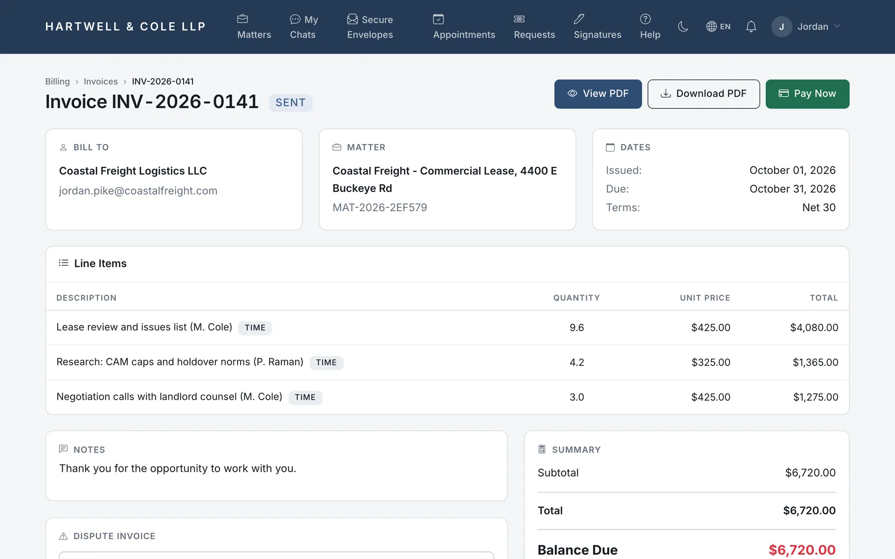Screen dimensions: 895x559
Task: Click the Hartwell & Cole LLP logo
Action: click(125, 26)
